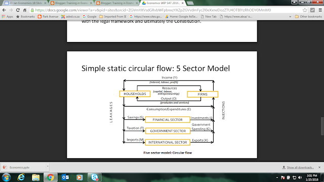This screenshot has height=182, width=324.
Task: Click the page vertical scrollbar thumb
Action: [x=322, y=126]
